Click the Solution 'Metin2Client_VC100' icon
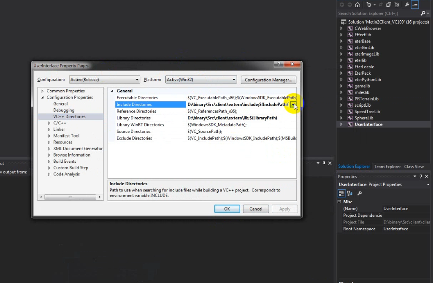This screenshot has height=283, width=433. coord(344,22)
